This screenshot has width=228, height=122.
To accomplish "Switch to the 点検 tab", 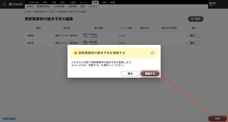I will coord(104,2).
